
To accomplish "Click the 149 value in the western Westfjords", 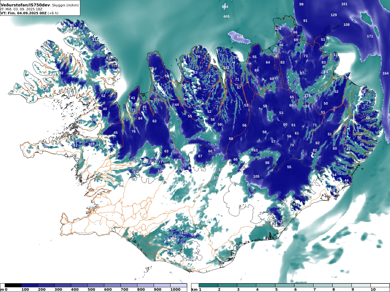I will (x=46, y=90).
